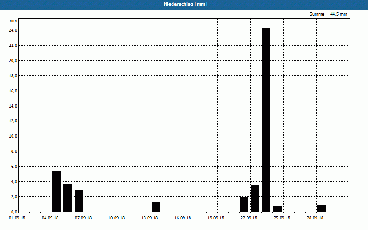Select the 06.09.18 bar near 2.8 mm
This screenshot has width=368, height=230.
[79, 201]
